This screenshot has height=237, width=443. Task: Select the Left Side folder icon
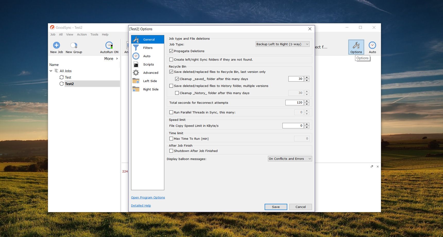[x=136, y=81]
